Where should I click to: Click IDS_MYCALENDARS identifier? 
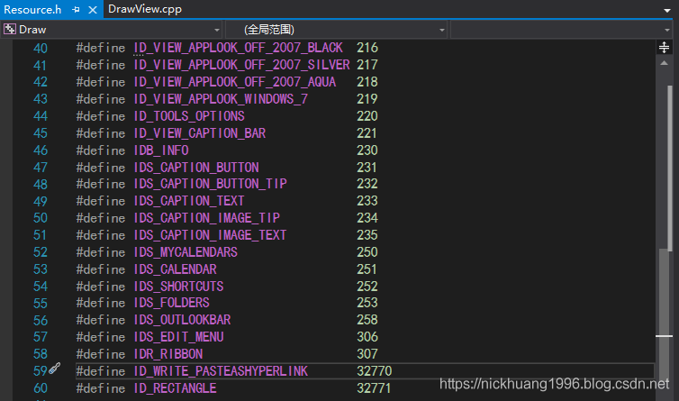[x=186, y=252]
